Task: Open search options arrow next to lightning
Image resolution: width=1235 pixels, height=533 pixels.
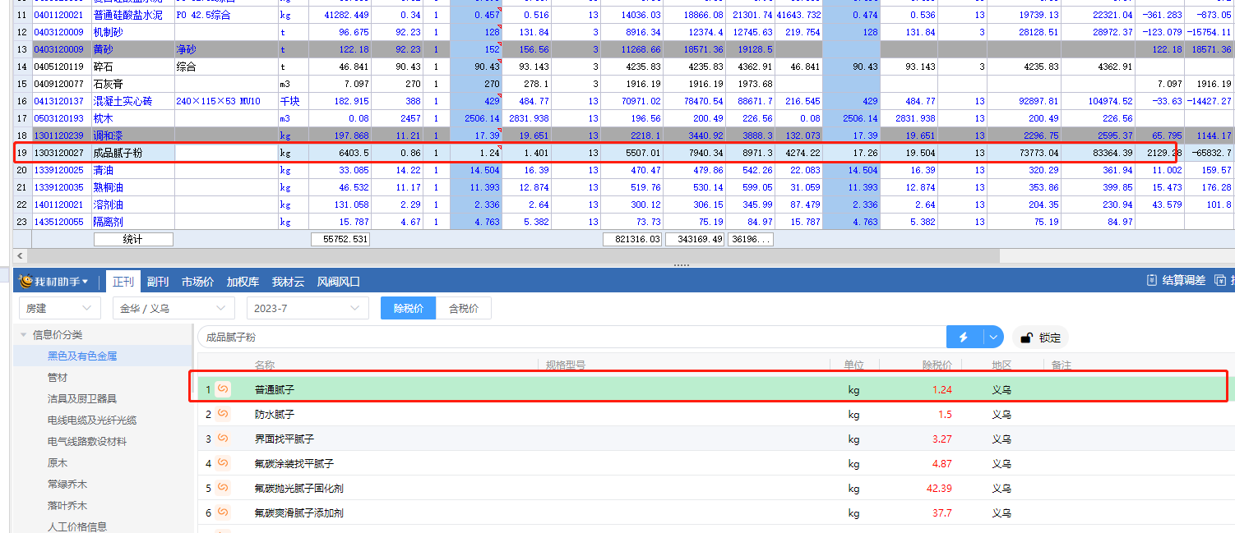Action: coord(993,337)
